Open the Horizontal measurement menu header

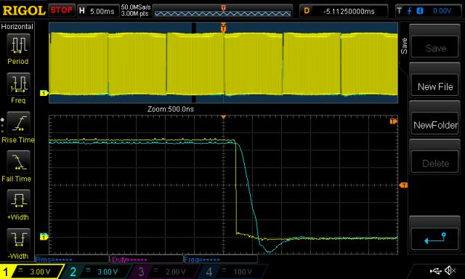click(17, 27)
